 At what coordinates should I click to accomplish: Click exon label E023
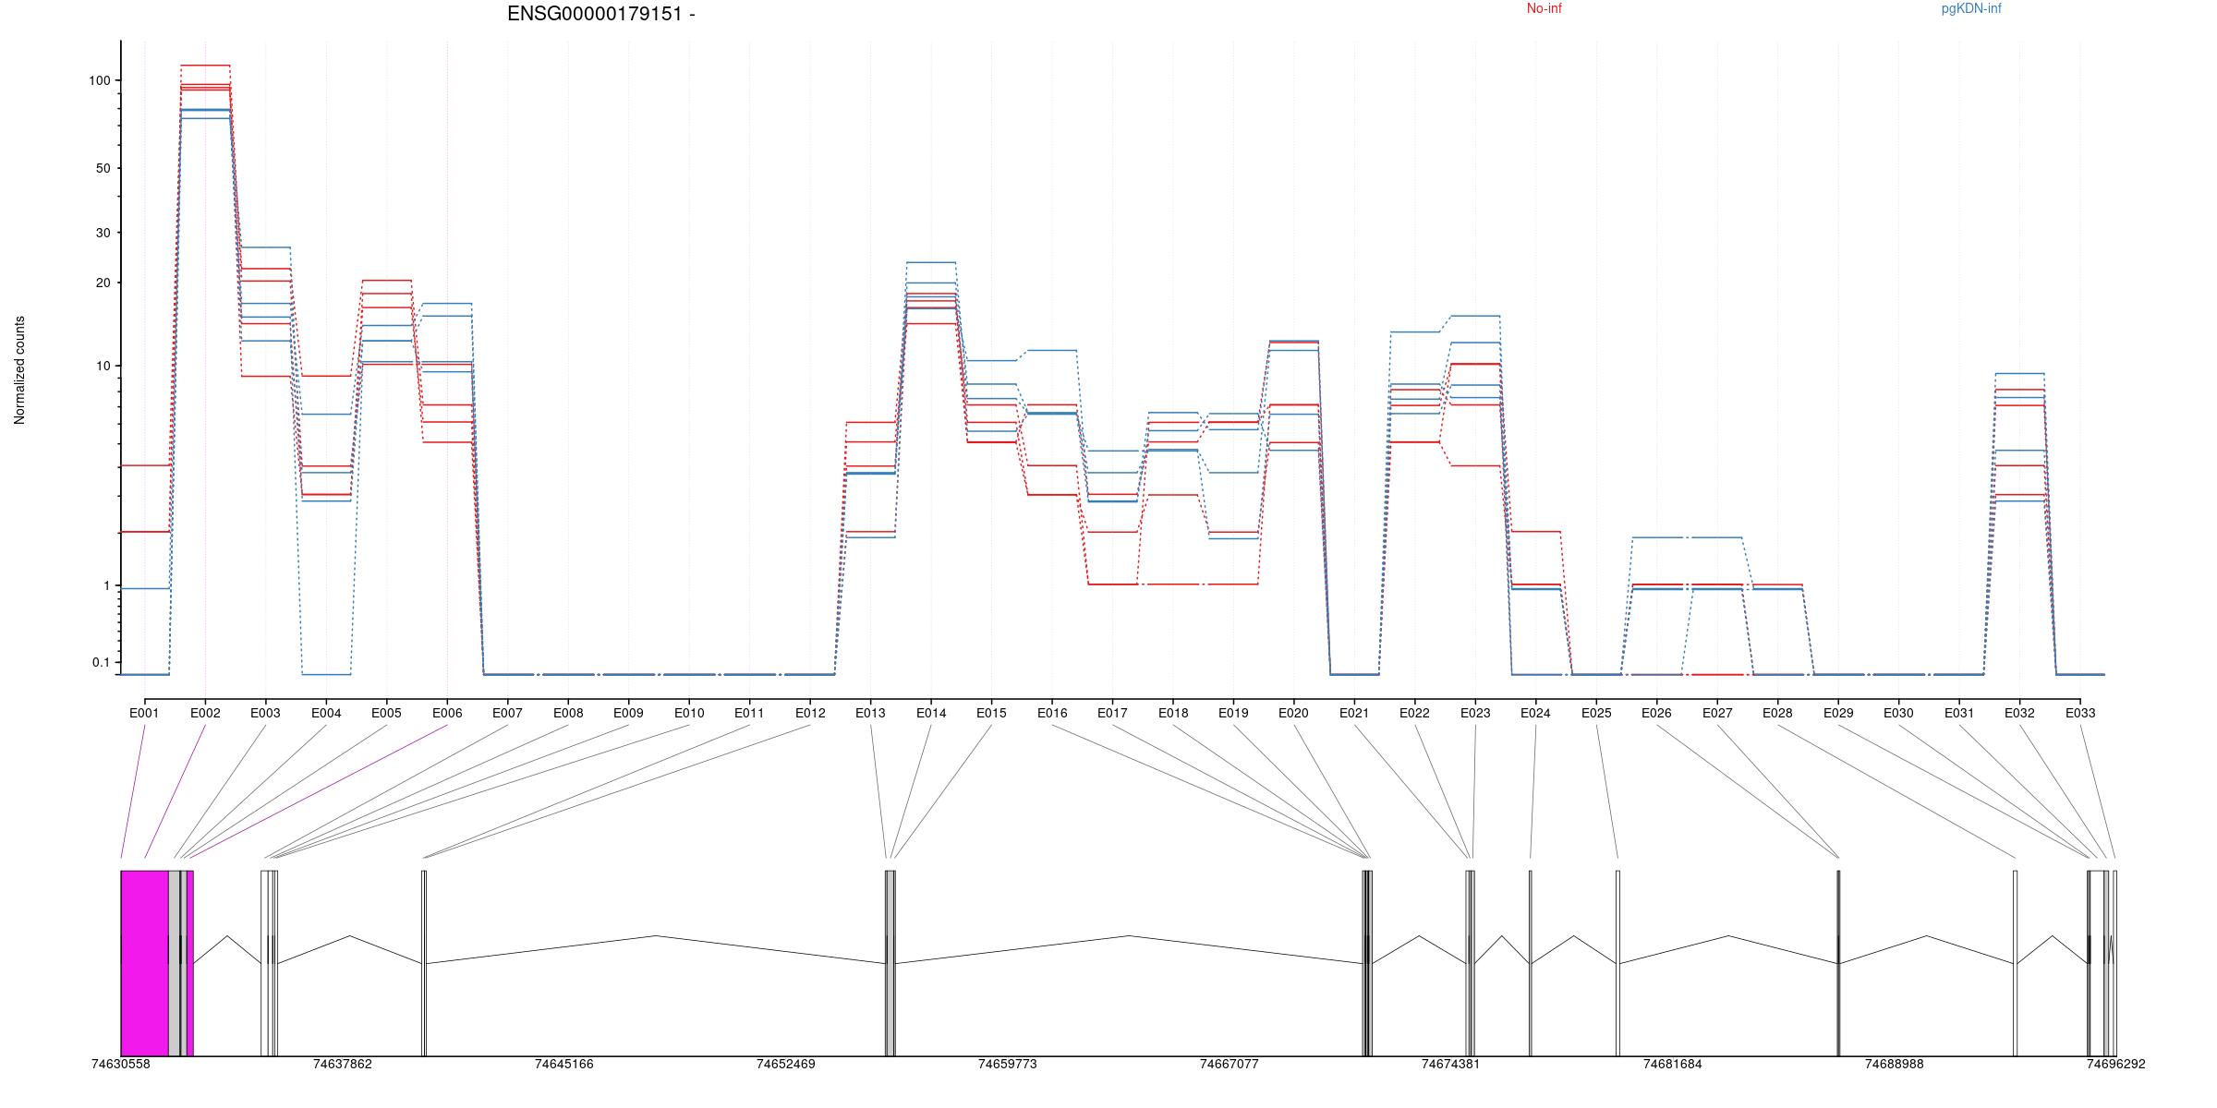(x=1475, y=713)
